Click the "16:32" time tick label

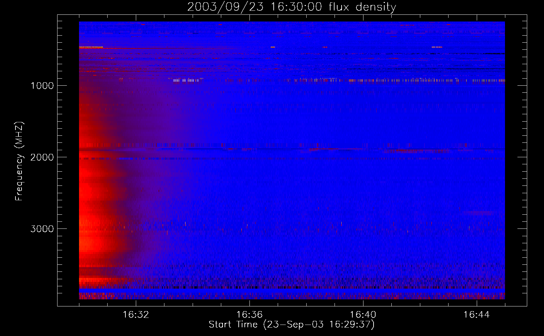(x=136, y=315)
